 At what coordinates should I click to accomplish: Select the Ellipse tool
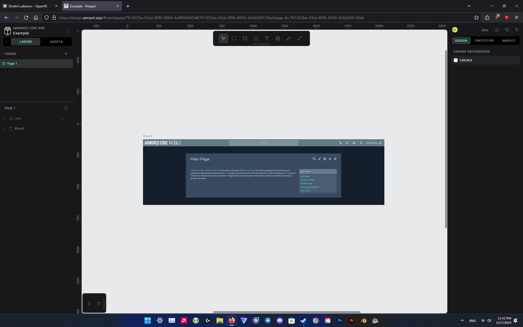pos(256,38)
